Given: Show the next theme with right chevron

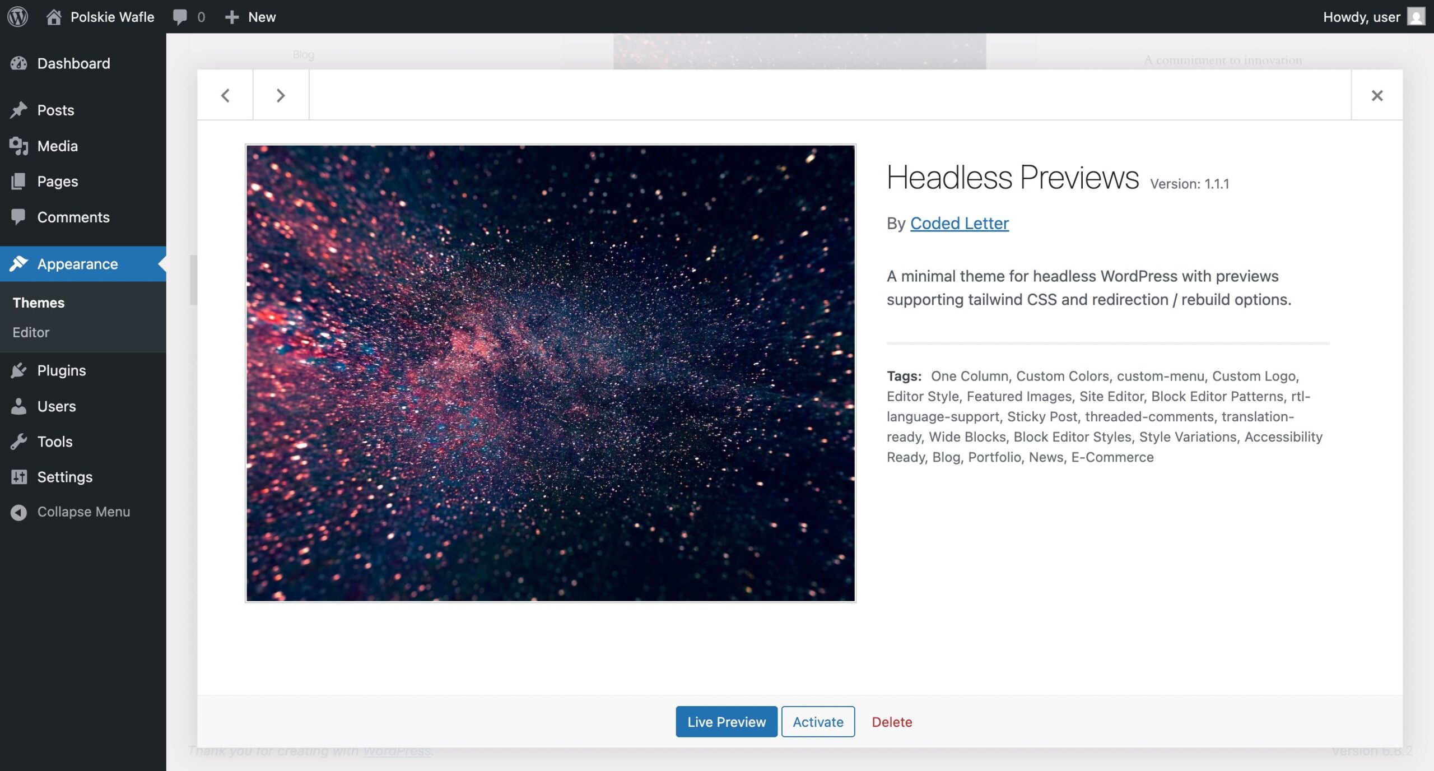Looking at the screenshot, I should pos(281,95).
